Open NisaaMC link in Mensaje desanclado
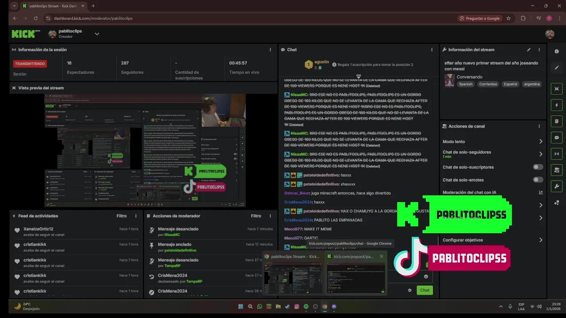The height and width of the screenshot is (318, 566). 172,235
